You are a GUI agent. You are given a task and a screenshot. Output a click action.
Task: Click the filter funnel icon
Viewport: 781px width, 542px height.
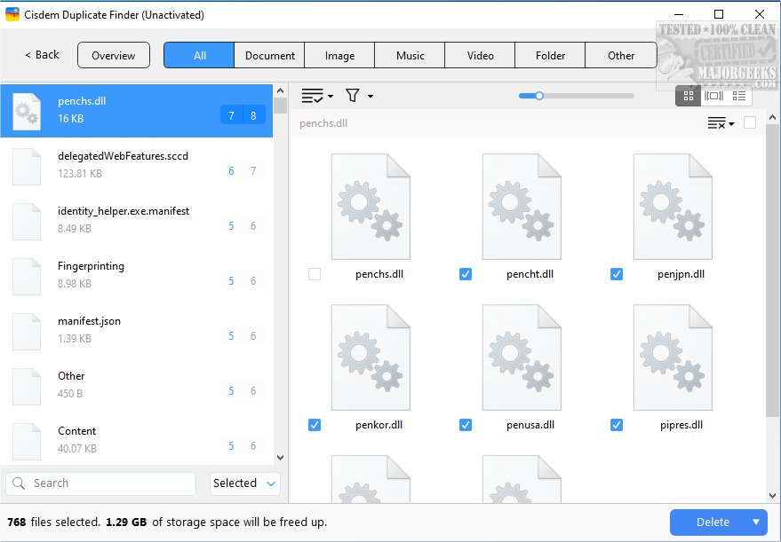pyautogui.click(x=353, y=96)
